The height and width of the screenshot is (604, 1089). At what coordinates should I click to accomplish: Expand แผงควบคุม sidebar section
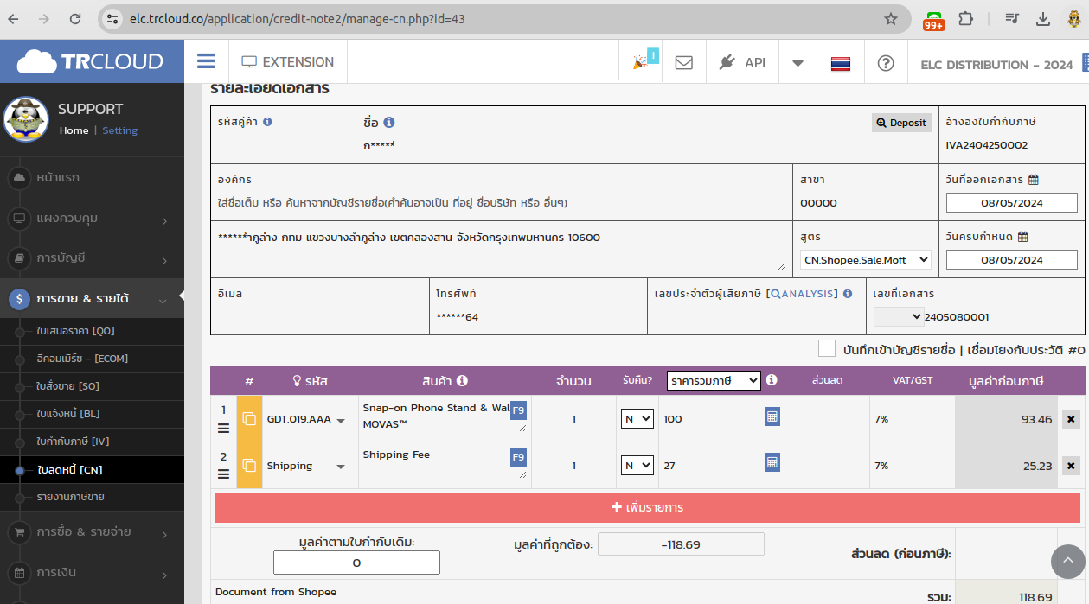pos(92,219)
